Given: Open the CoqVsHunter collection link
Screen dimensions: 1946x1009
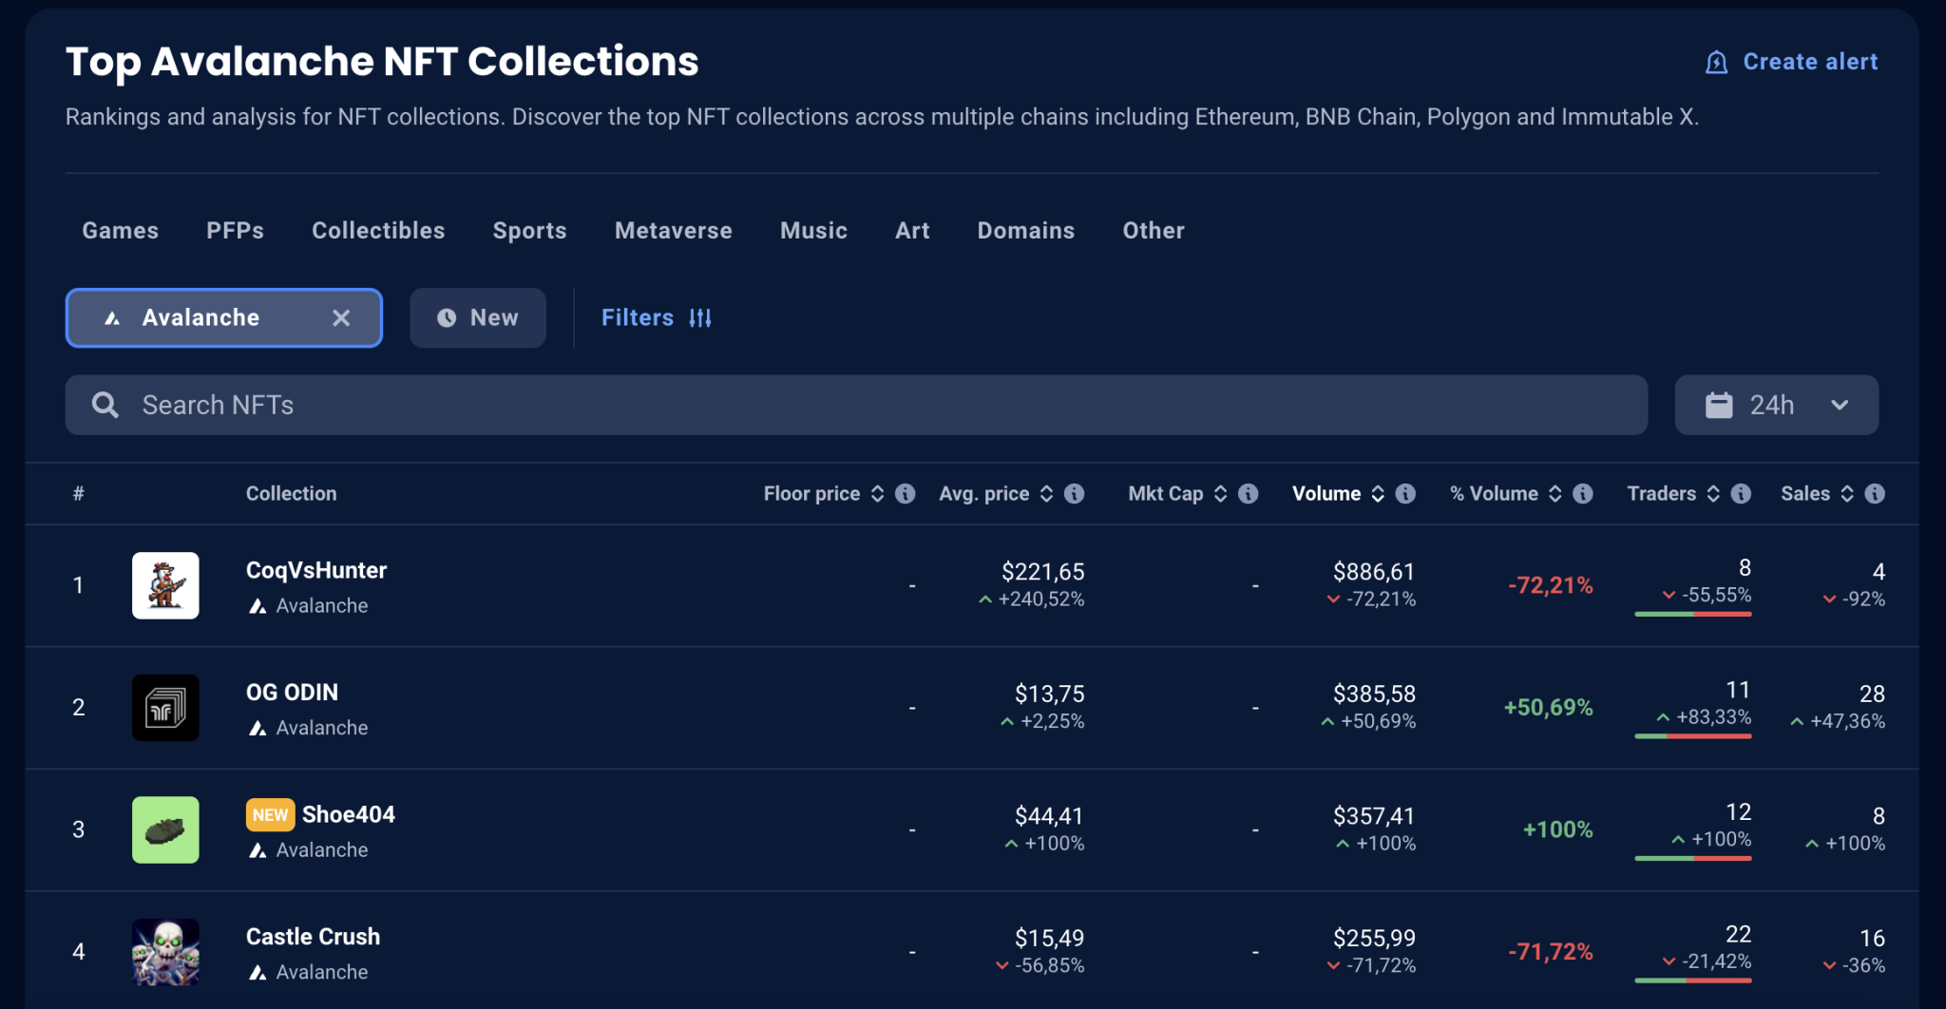Looking at the screenshot, I should pyautogui.click(x=315, y=570).
